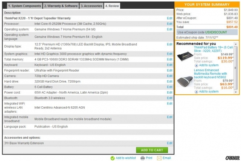Open ThinkPad Battery 19+ product link
Screen dimensions: 241x161
(213, 49)
